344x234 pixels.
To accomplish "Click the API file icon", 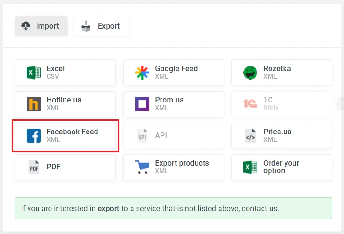I will click(x=142, y=136).
